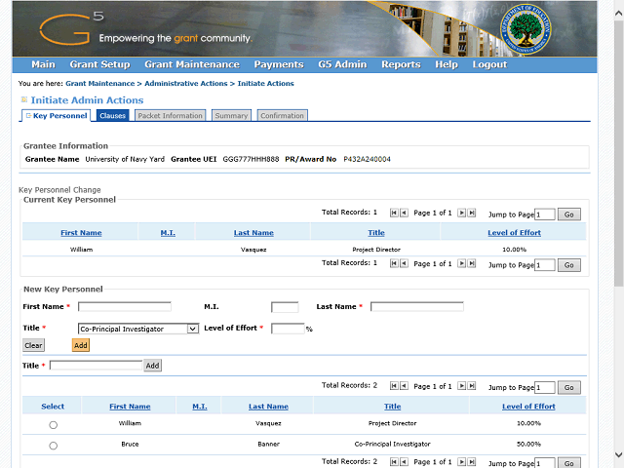
Task: Switch to the Key Personnel tab
Action: pyautogui.click(x=57, y=115)
